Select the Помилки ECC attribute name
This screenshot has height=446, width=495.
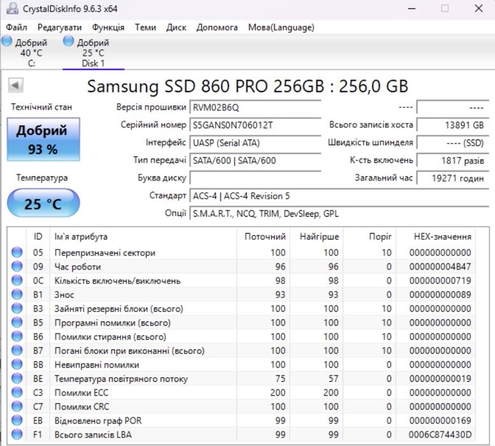pos(82,392)
